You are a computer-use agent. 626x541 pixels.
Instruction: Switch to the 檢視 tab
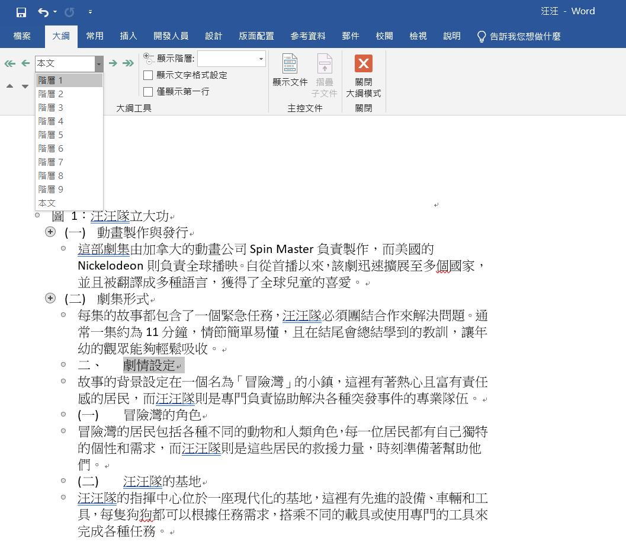click(x=418, y=36)
